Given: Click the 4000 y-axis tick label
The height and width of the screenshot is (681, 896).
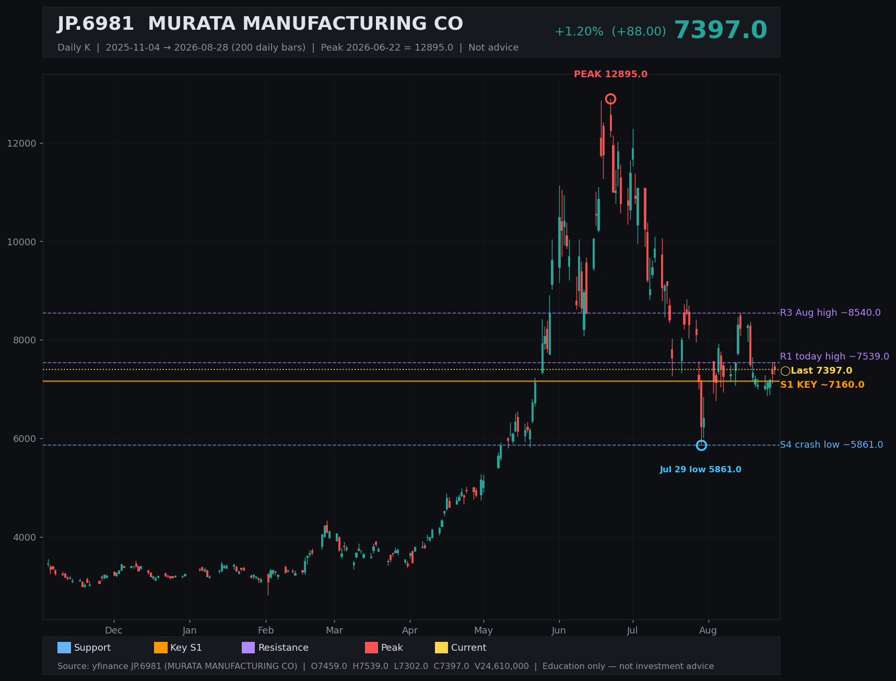Looking at the screenshot, I should (x=25, y=537).
